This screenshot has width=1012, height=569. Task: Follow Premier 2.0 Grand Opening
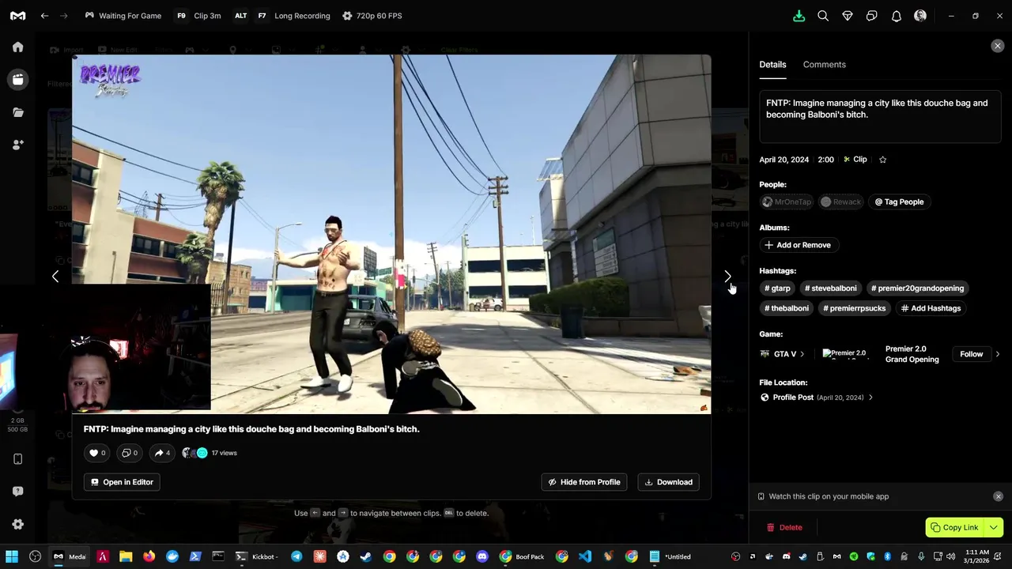tap(971, 354)
